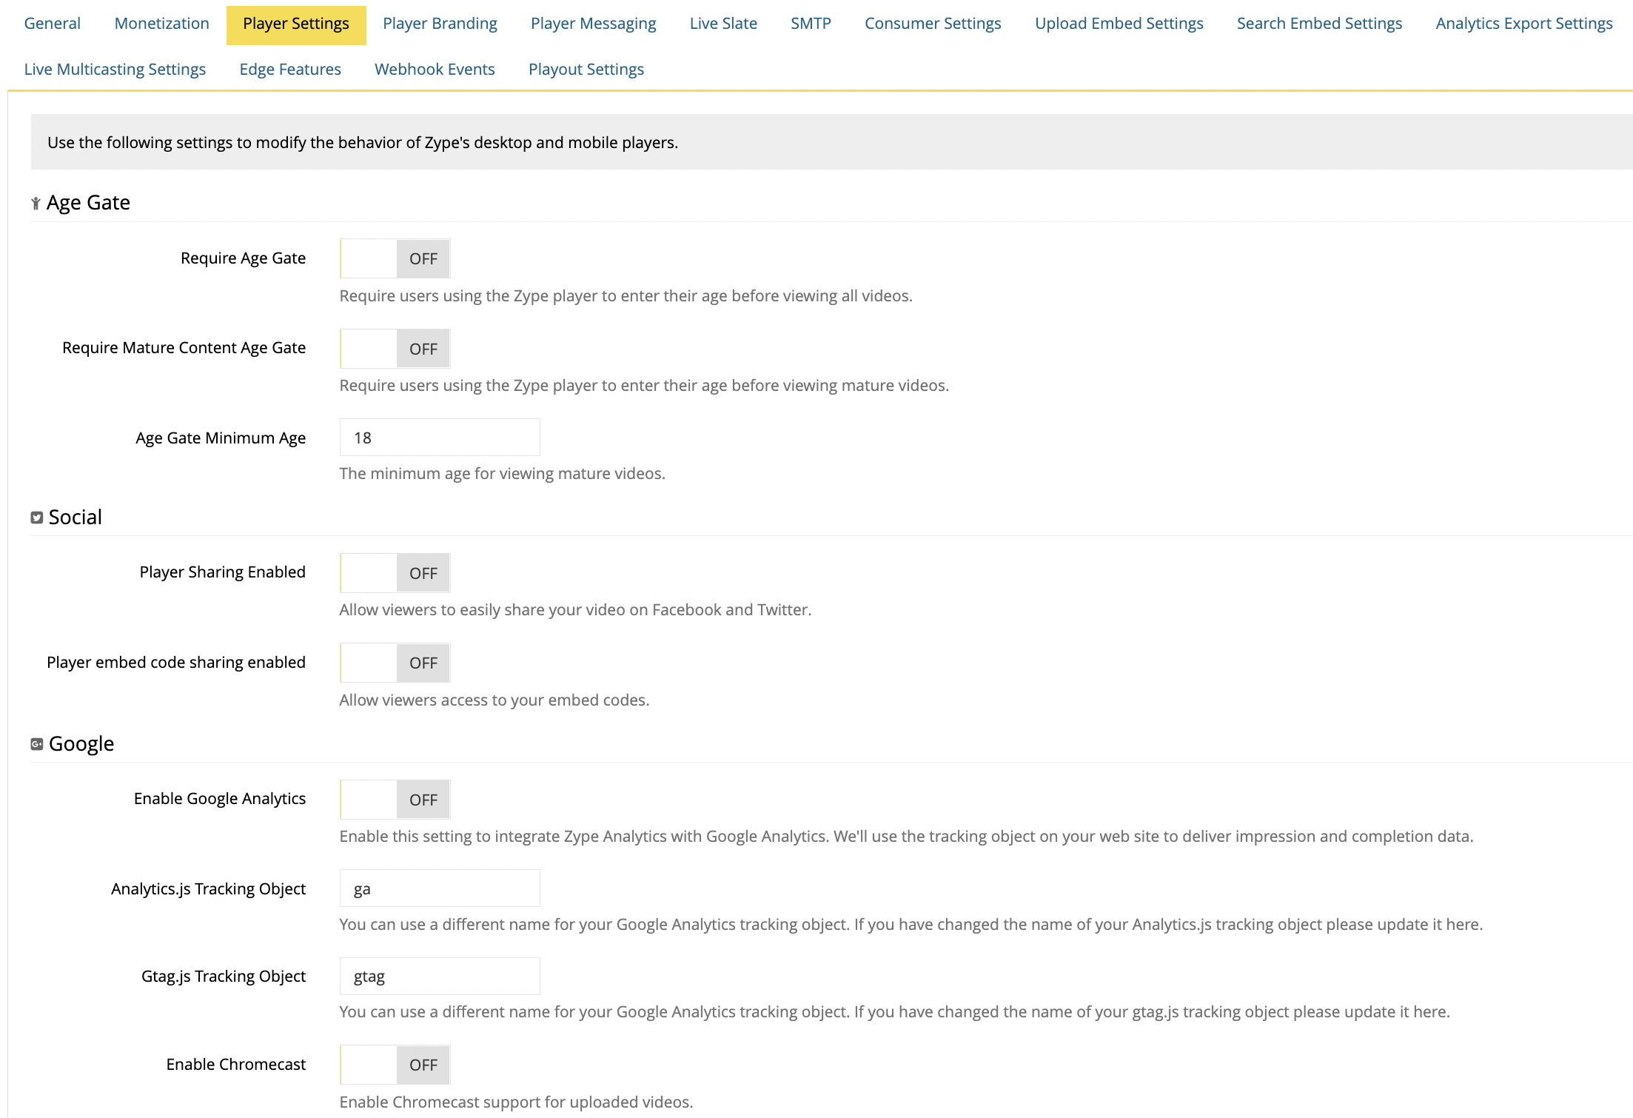Go to Playout Settings tab
The width and height of the screenshot is (1633, 1118).
coord(586,70)
